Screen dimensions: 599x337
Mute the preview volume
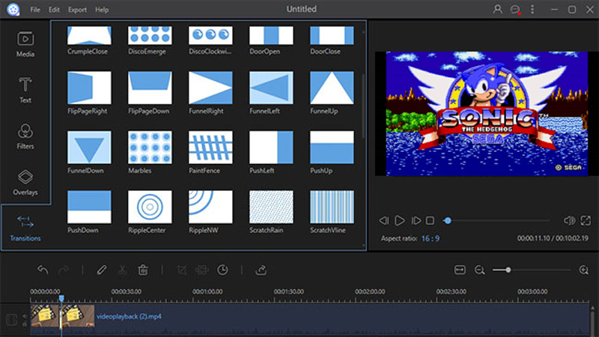569,220
